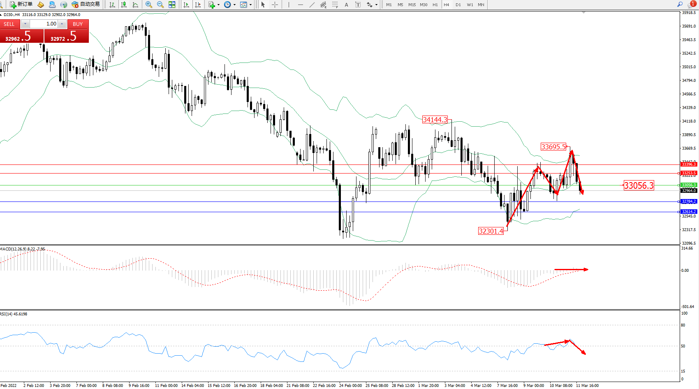The width and height of the screenshot is (699, 389).
Task: Pick the draw trendline tool
Action: coord(312,5)
